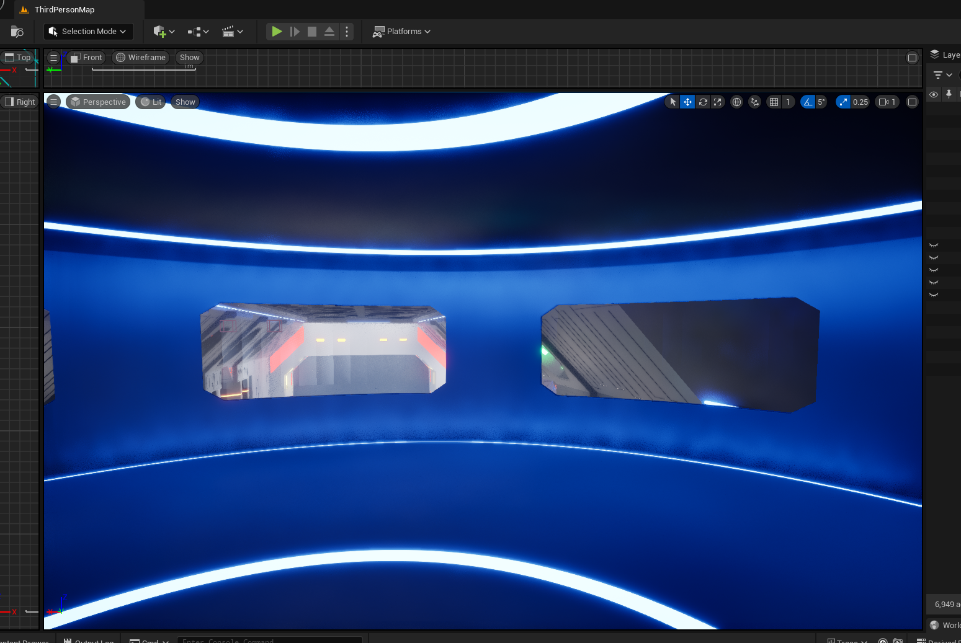The width and height of the screenshot is (961, 643).
Task: Select the Scale tool in viewport
Action: [718, 102]
